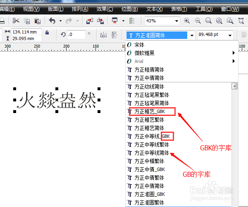248x207 pixels.
Task: Open the application launcher dropdown arrow
Action: pos(123,21)
